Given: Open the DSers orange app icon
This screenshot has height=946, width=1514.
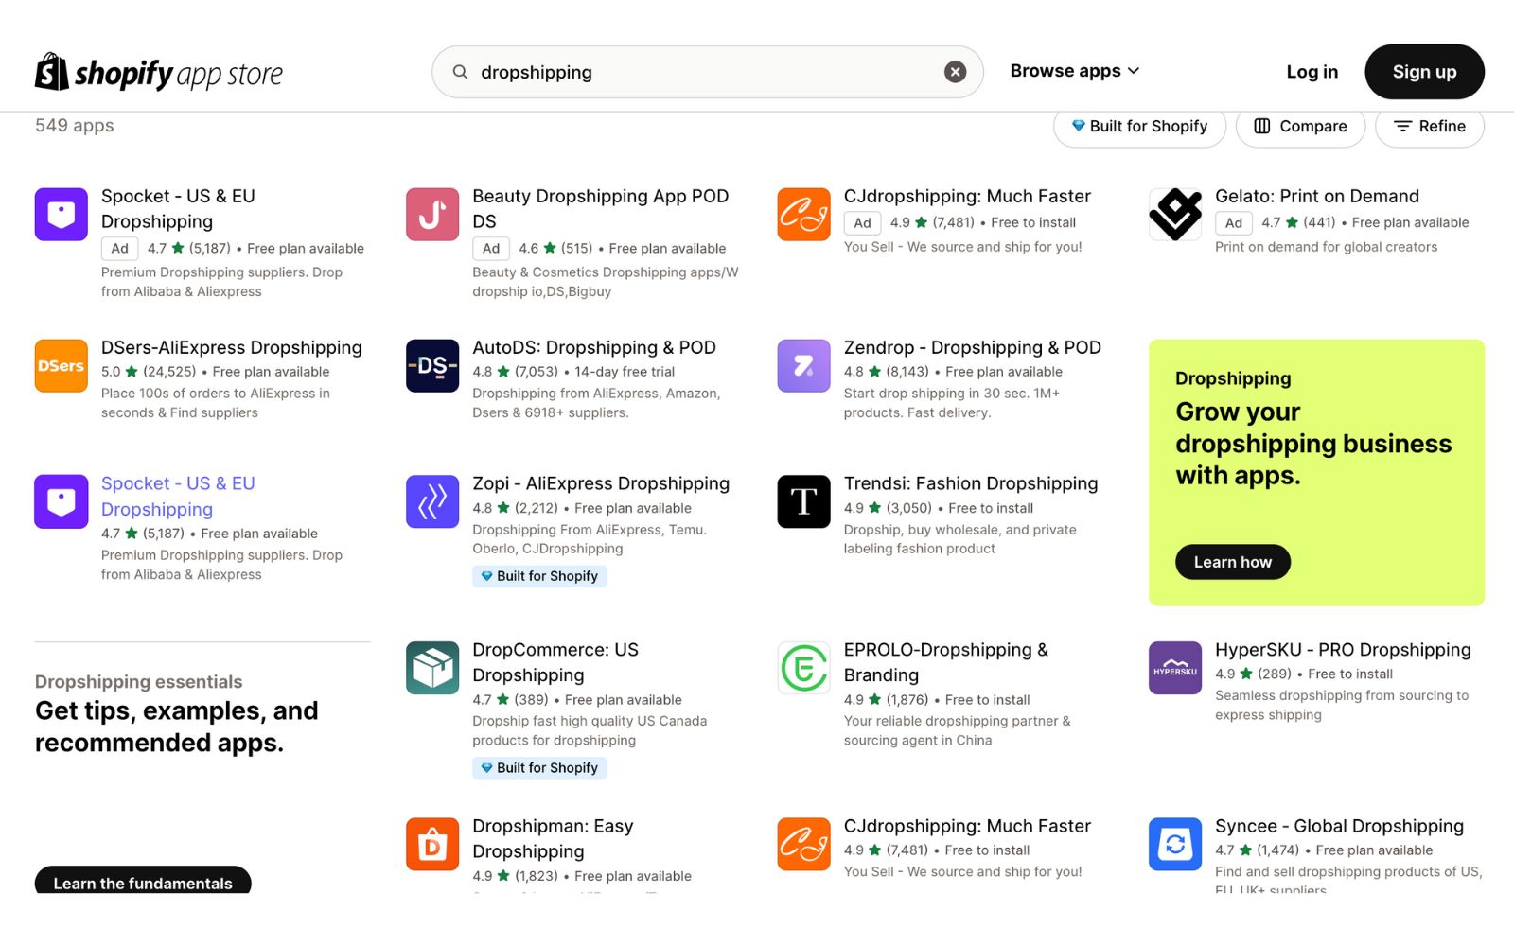Looking at the screenshot, I should 62,365.
